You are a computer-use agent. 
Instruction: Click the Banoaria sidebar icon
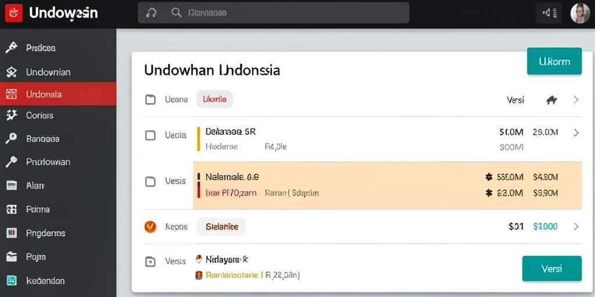12,139
